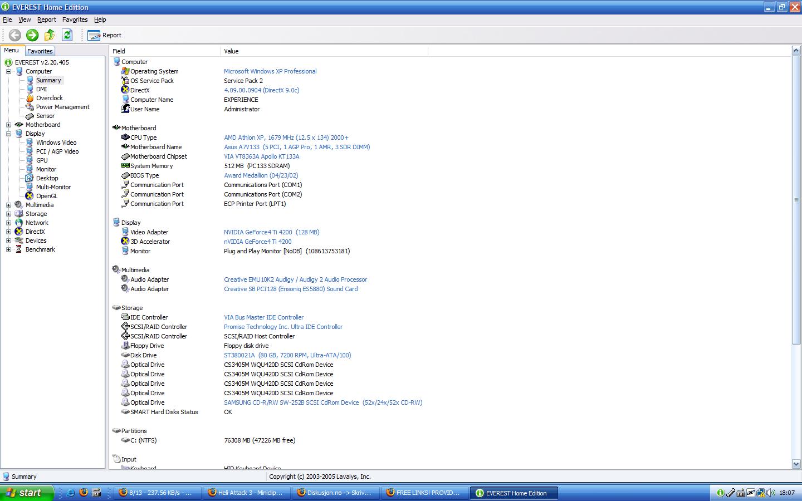The image size is (802, 501).
Task: Click the Operating System row icon
Action: pyautogui.click(x=125, y=71)
